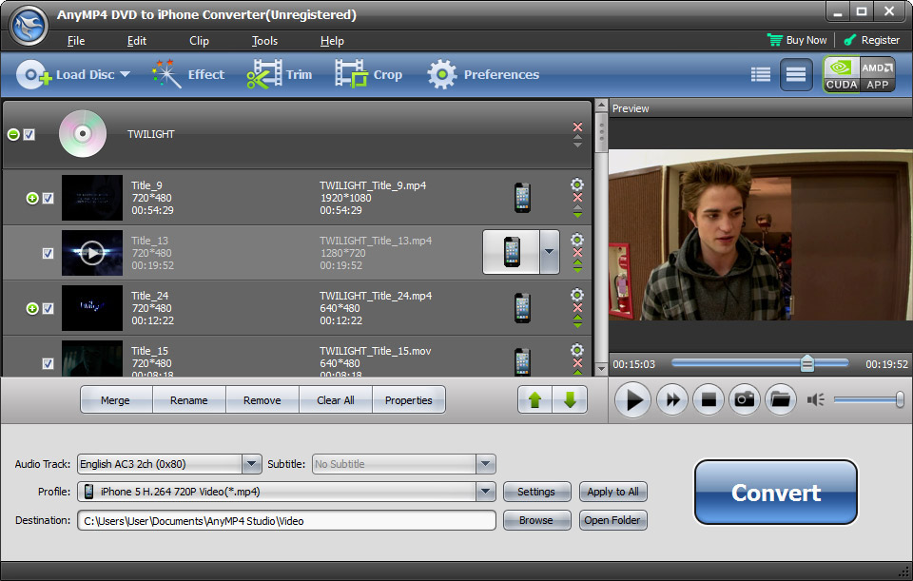
Task: Uncheck the TWILIGHT disc checkbox
Action: [29, 134]
